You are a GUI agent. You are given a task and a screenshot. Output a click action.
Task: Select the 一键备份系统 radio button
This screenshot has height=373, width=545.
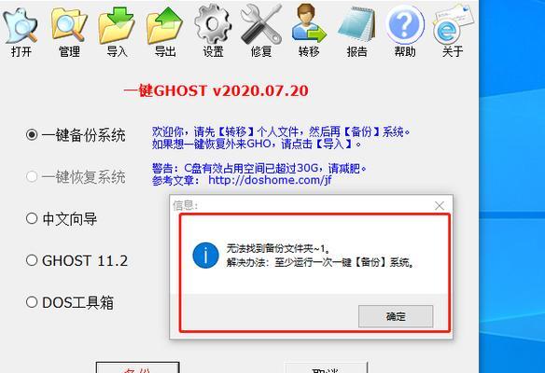coord(32,134)
